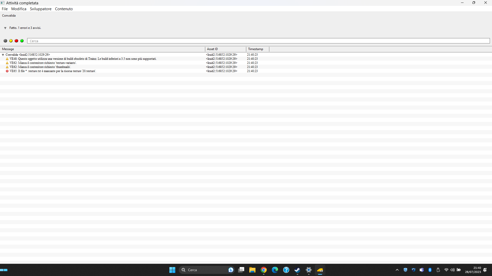Click the Cerca filter input field
The width and height of the screenshot is (492, 276).
click(259, 41)
